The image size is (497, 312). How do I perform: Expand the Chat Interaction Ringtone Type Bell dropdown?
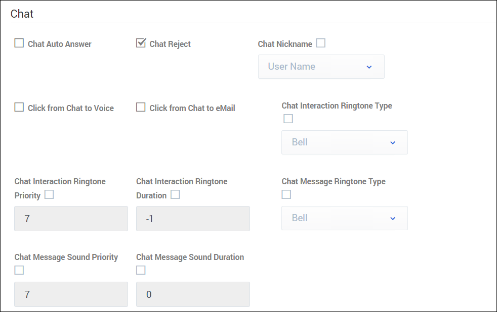pyautogui.click(x=344, y=142)
